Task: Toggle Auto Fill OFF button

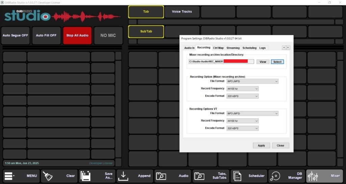Action: tap(46, 35)
